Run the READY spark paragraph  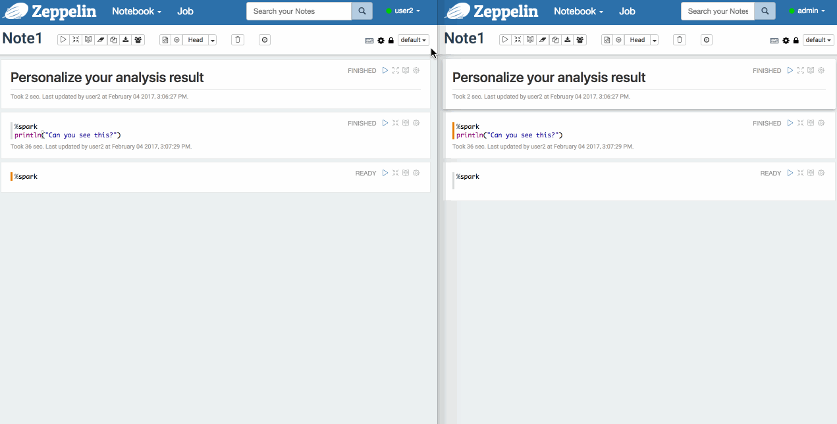[x=385, y=173]
